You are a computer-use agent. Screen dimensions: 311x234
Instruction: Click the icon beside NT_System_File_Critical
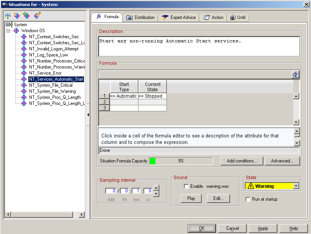pyautogui.click(x=24, y=85)
